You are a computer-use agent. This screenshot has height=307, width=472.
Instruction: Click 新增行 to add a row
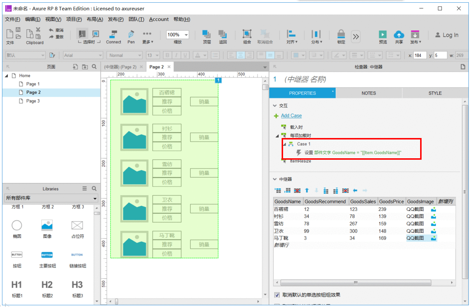point(281,245)
